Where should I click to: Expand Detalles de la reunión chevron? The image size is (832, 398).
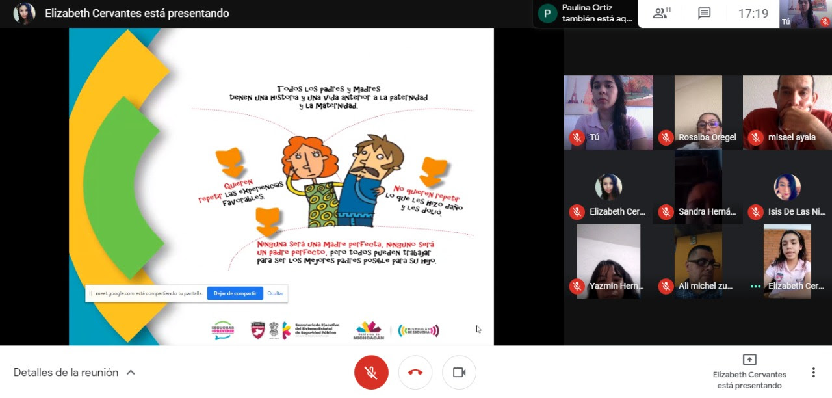pos(131,373)
